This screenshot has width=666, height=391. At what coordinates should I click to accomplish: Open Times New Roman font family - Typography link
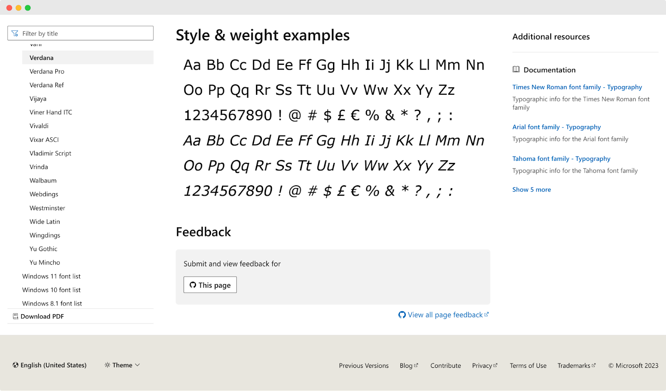(577, 87)
